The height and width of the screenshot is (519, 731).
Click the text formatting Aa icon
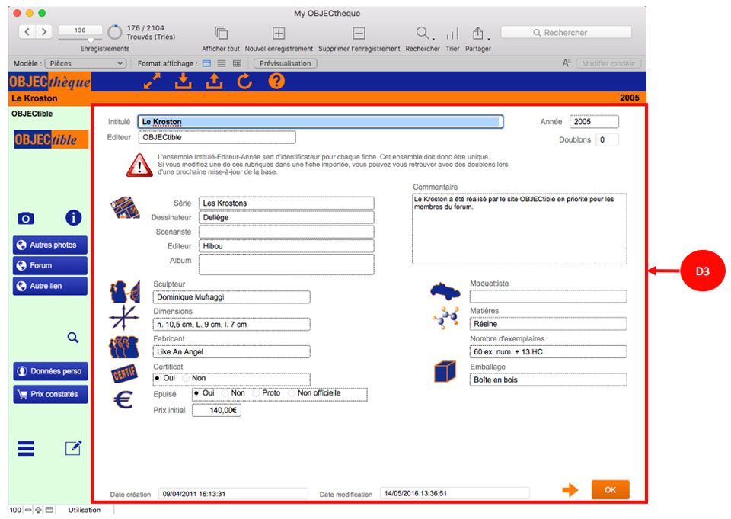566,63
